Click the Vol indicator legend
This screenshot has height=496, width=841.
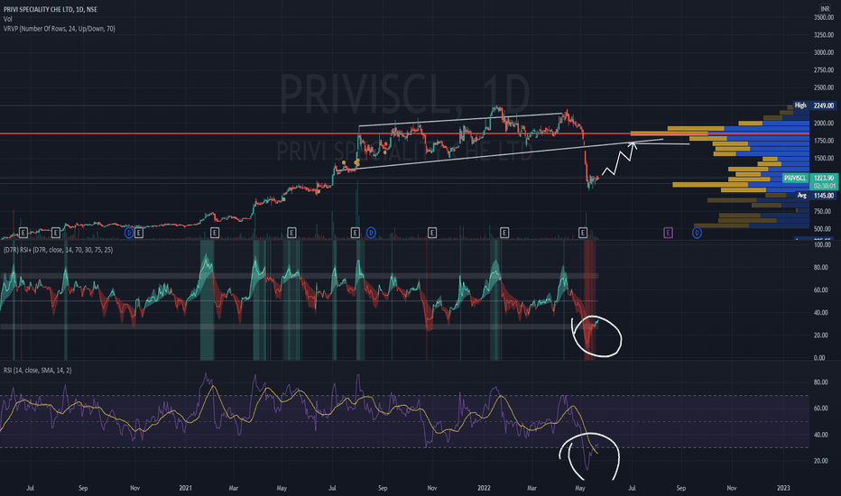(x=8, y=19)
